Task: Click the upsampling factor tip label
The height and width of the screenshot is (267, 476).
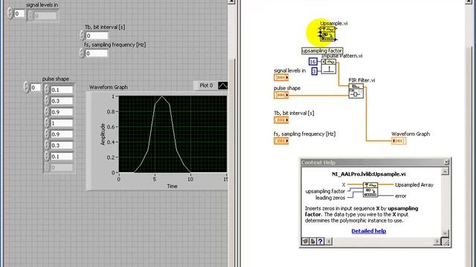Action: click(x=322, y=51)
